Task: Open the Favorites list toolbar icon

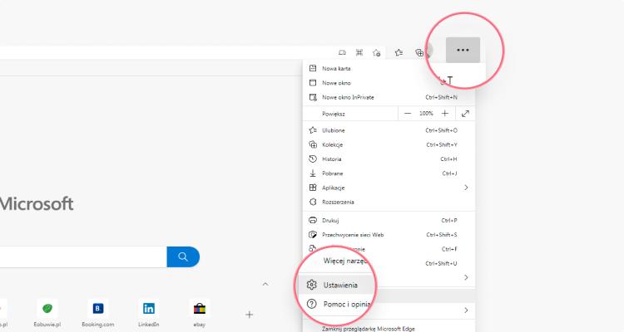Action: (x=399, y=52)
